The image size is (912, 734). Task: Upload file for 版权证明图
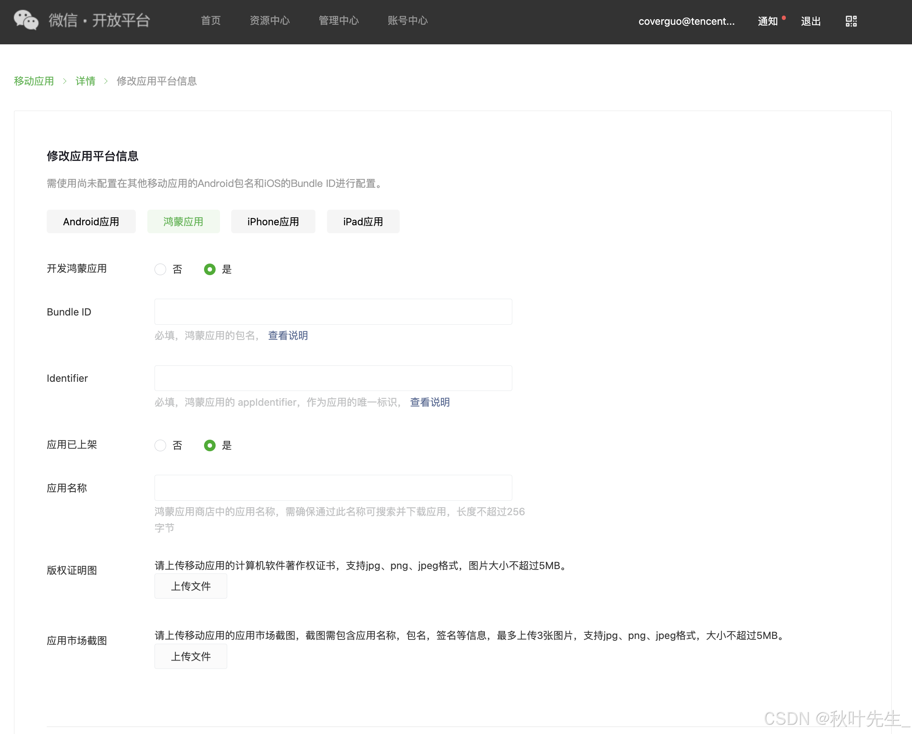(x=190, y=586)
